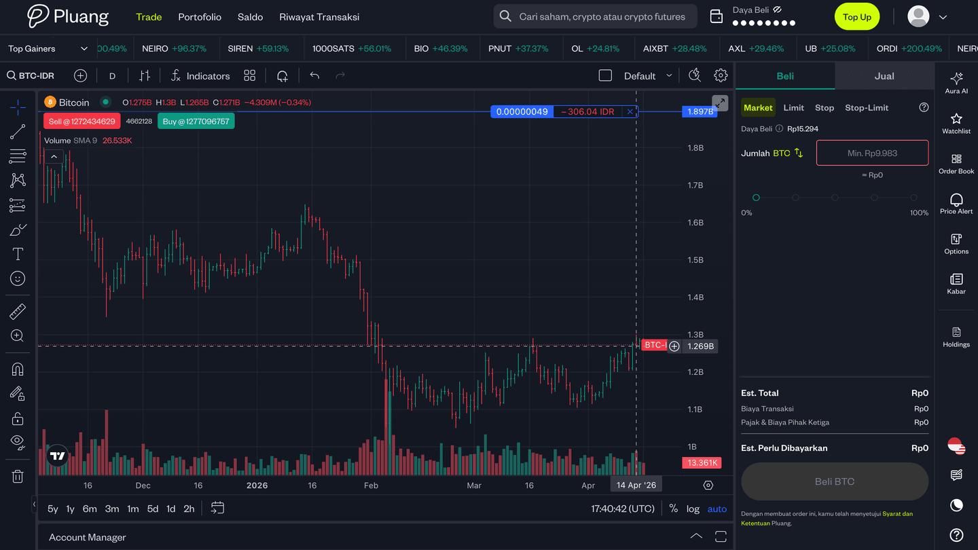Select chart layout square icon

tap(605, 76)
